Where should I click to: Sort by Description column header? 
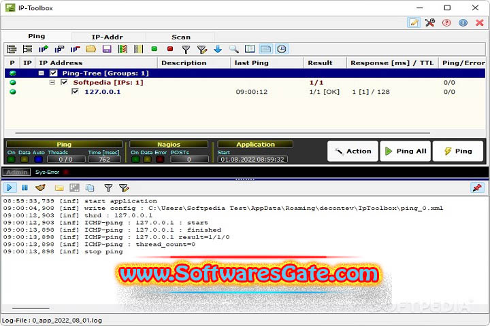point(194,63)
